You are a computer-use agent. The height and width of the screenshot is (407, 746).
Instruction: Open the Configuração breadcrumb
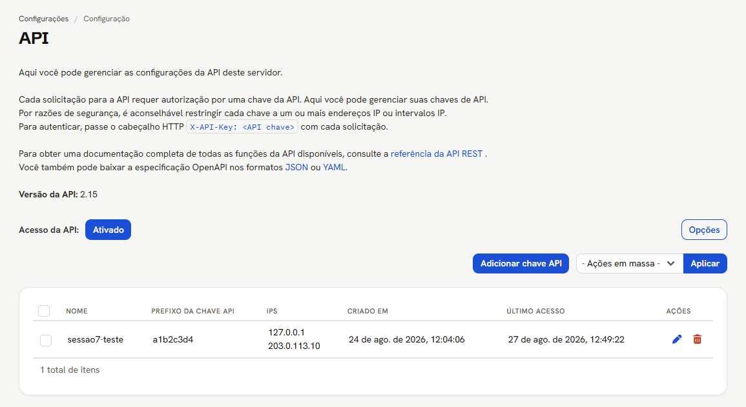[107, 19]
